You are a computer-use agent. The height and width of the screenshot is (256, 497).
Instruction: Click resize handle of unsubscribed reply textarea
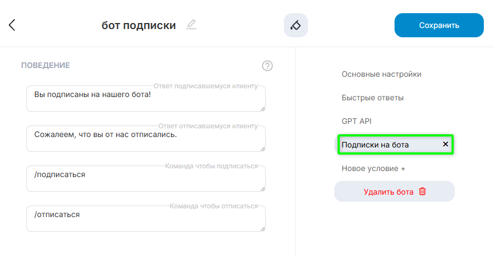coord(262,149)
